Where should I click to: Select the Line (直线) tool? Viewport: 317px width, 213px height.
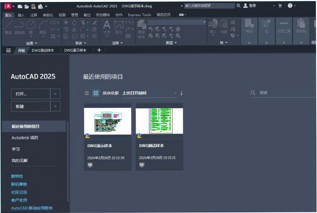[x=8, y=27]
